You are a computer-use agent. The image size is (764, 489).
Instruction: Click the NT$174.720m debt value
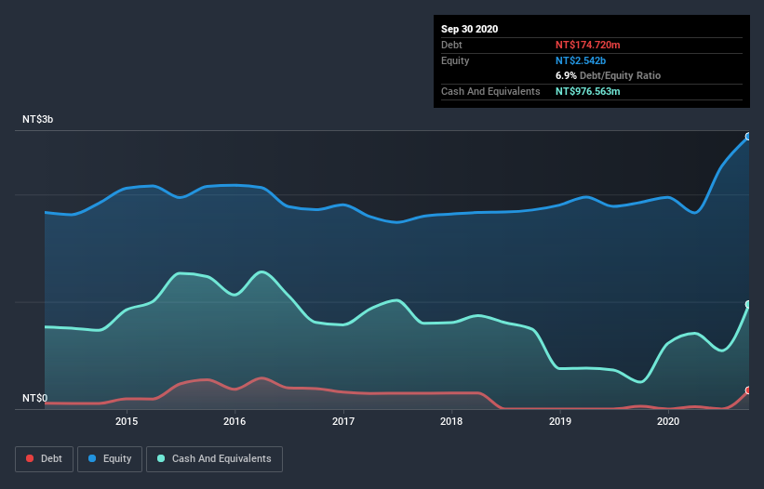[587, 45]
